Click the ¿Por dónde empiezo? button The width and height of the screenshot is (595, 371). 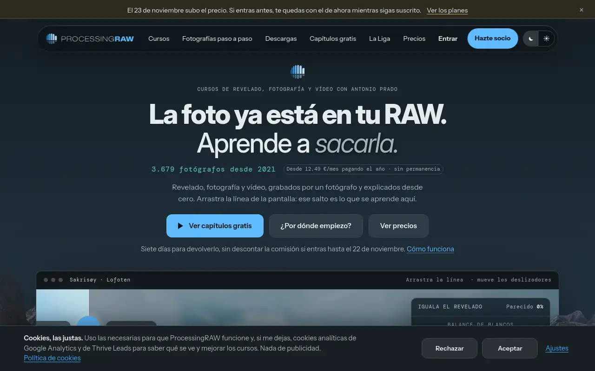[x=316, y=226]
